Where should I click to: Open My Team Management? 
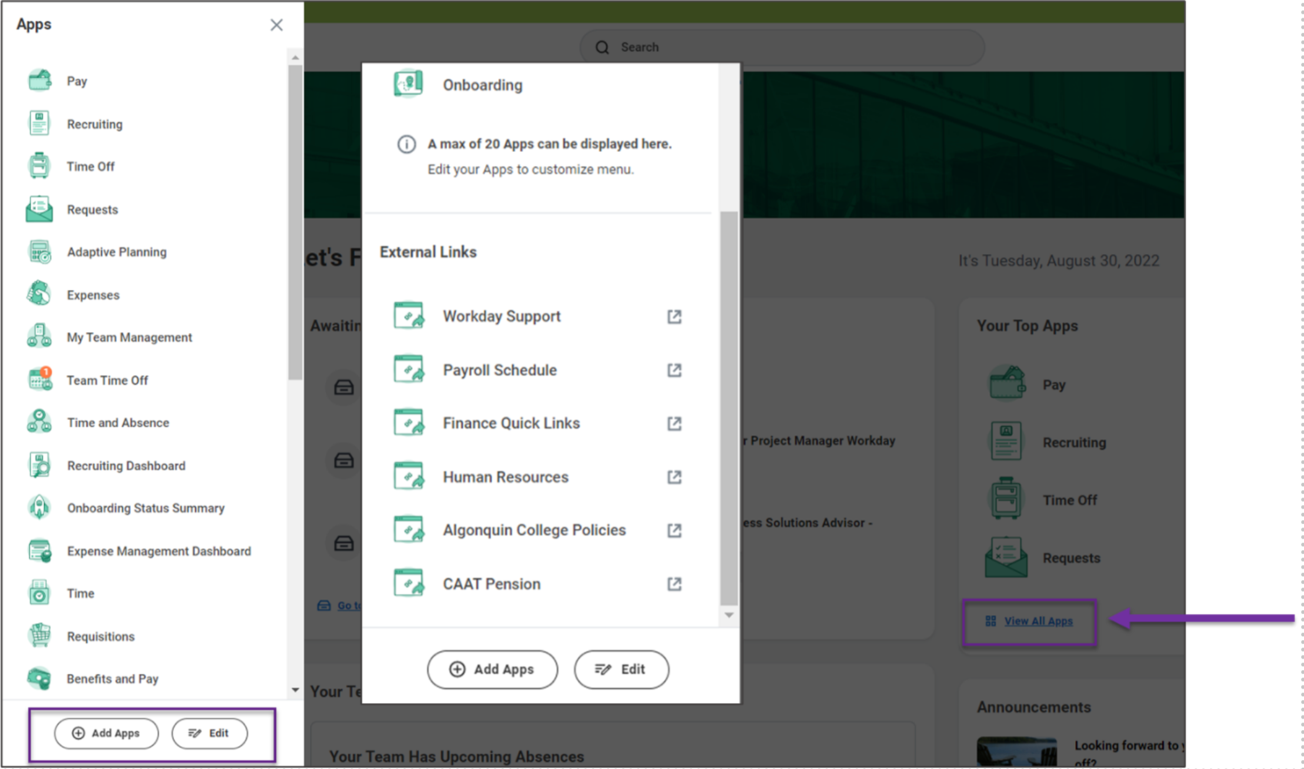click(x=129, y=337)
